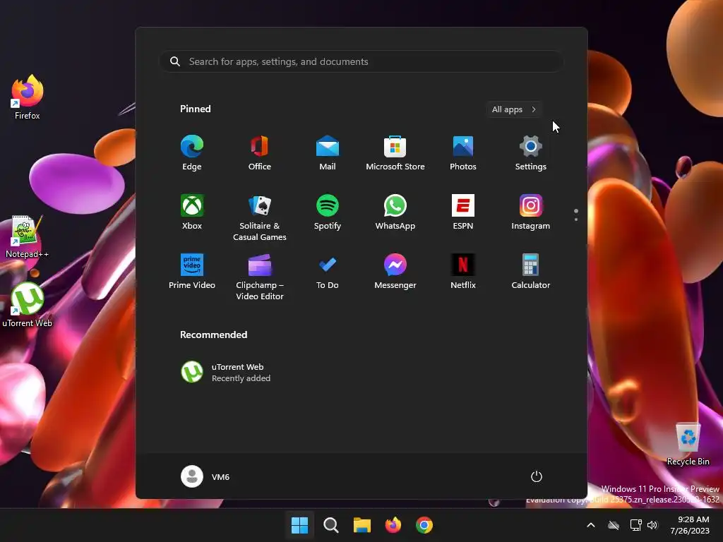
Task: Select the Recycle Bin desktop icon
Action: click(x=688, y=445)
